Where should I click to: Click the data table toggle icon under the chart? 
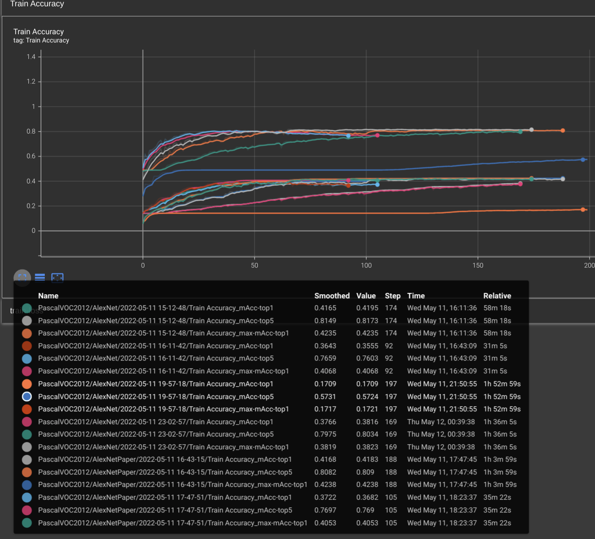[40, 277]
